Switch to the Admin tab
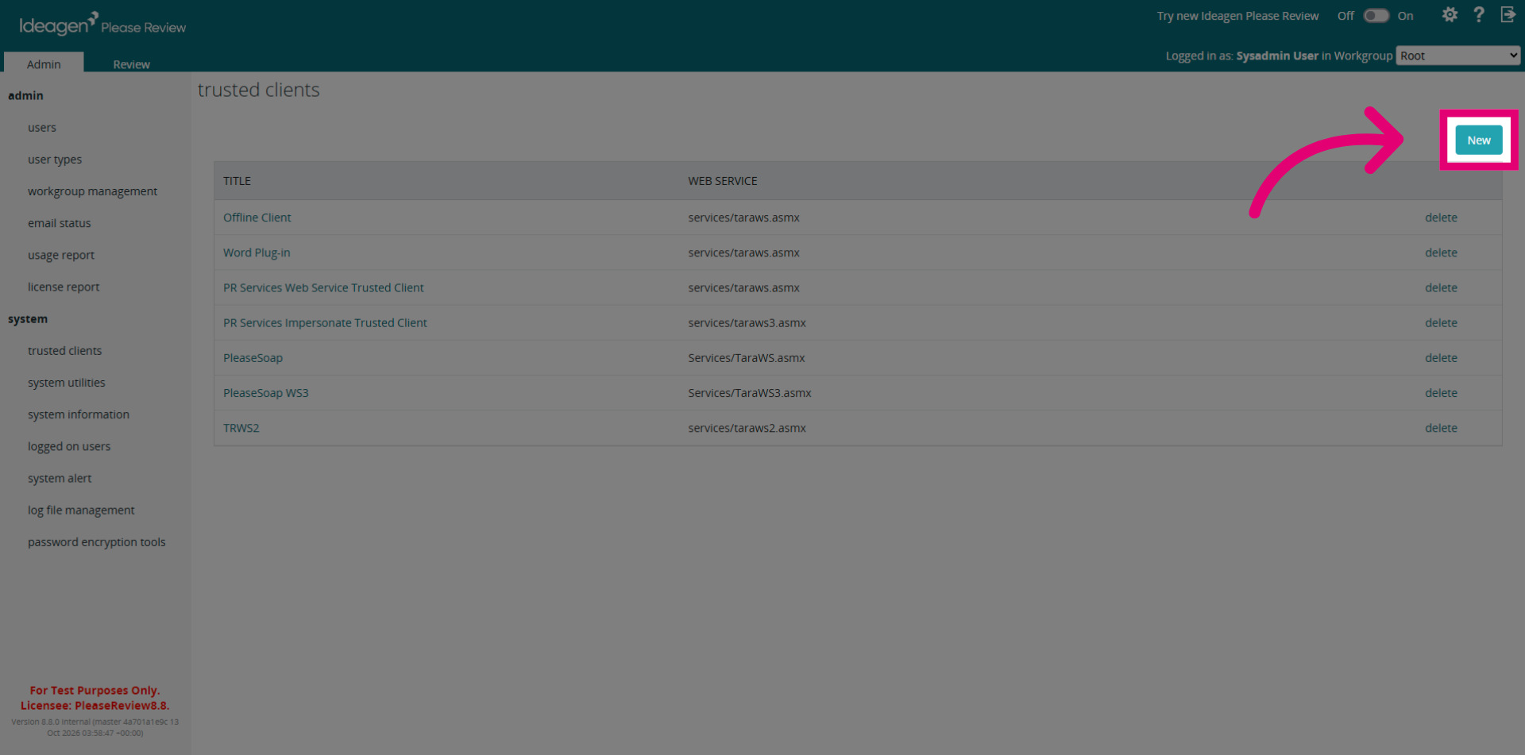This screenshot has height=755, width=1525. [44, 64]
